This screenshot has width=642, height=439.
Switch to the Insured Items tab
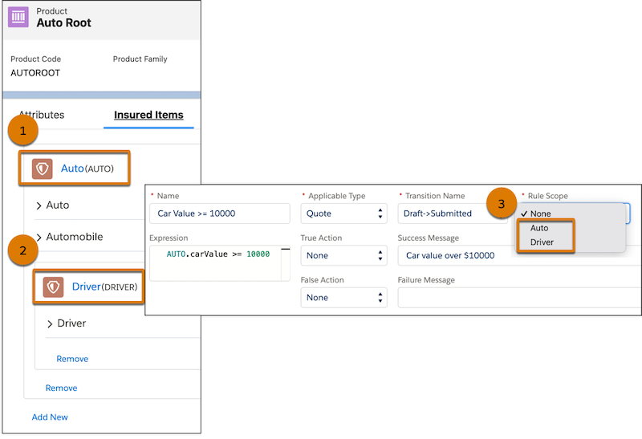coord(148,115)
